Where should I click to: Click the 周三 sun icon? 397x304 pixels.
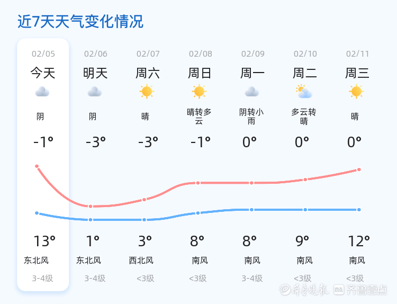pos(356,92)
